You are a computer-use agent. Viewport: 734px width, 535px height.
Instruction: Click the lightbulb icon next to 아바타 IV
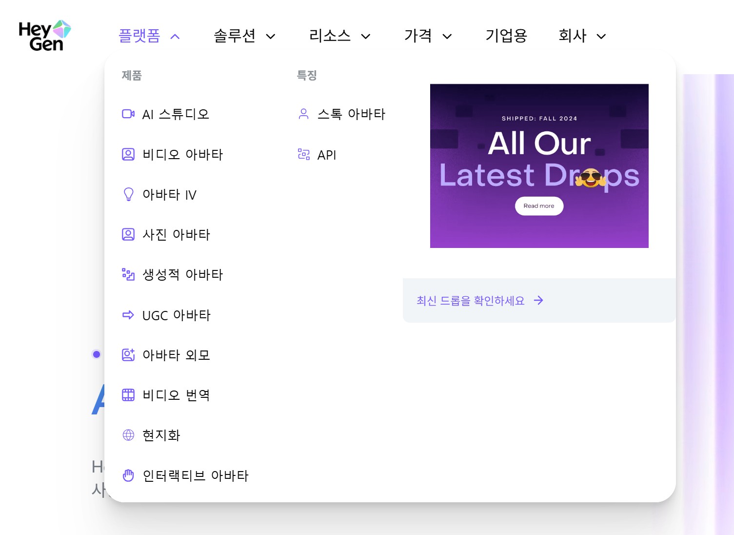pos(128,194)
